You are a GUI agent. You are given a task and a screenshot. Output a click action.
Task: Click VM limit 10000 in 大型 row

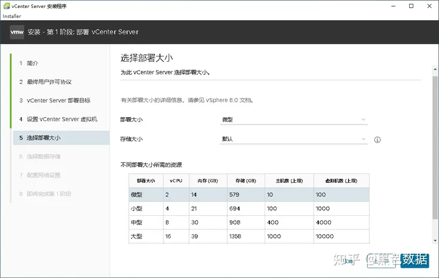tap(325, 237)
